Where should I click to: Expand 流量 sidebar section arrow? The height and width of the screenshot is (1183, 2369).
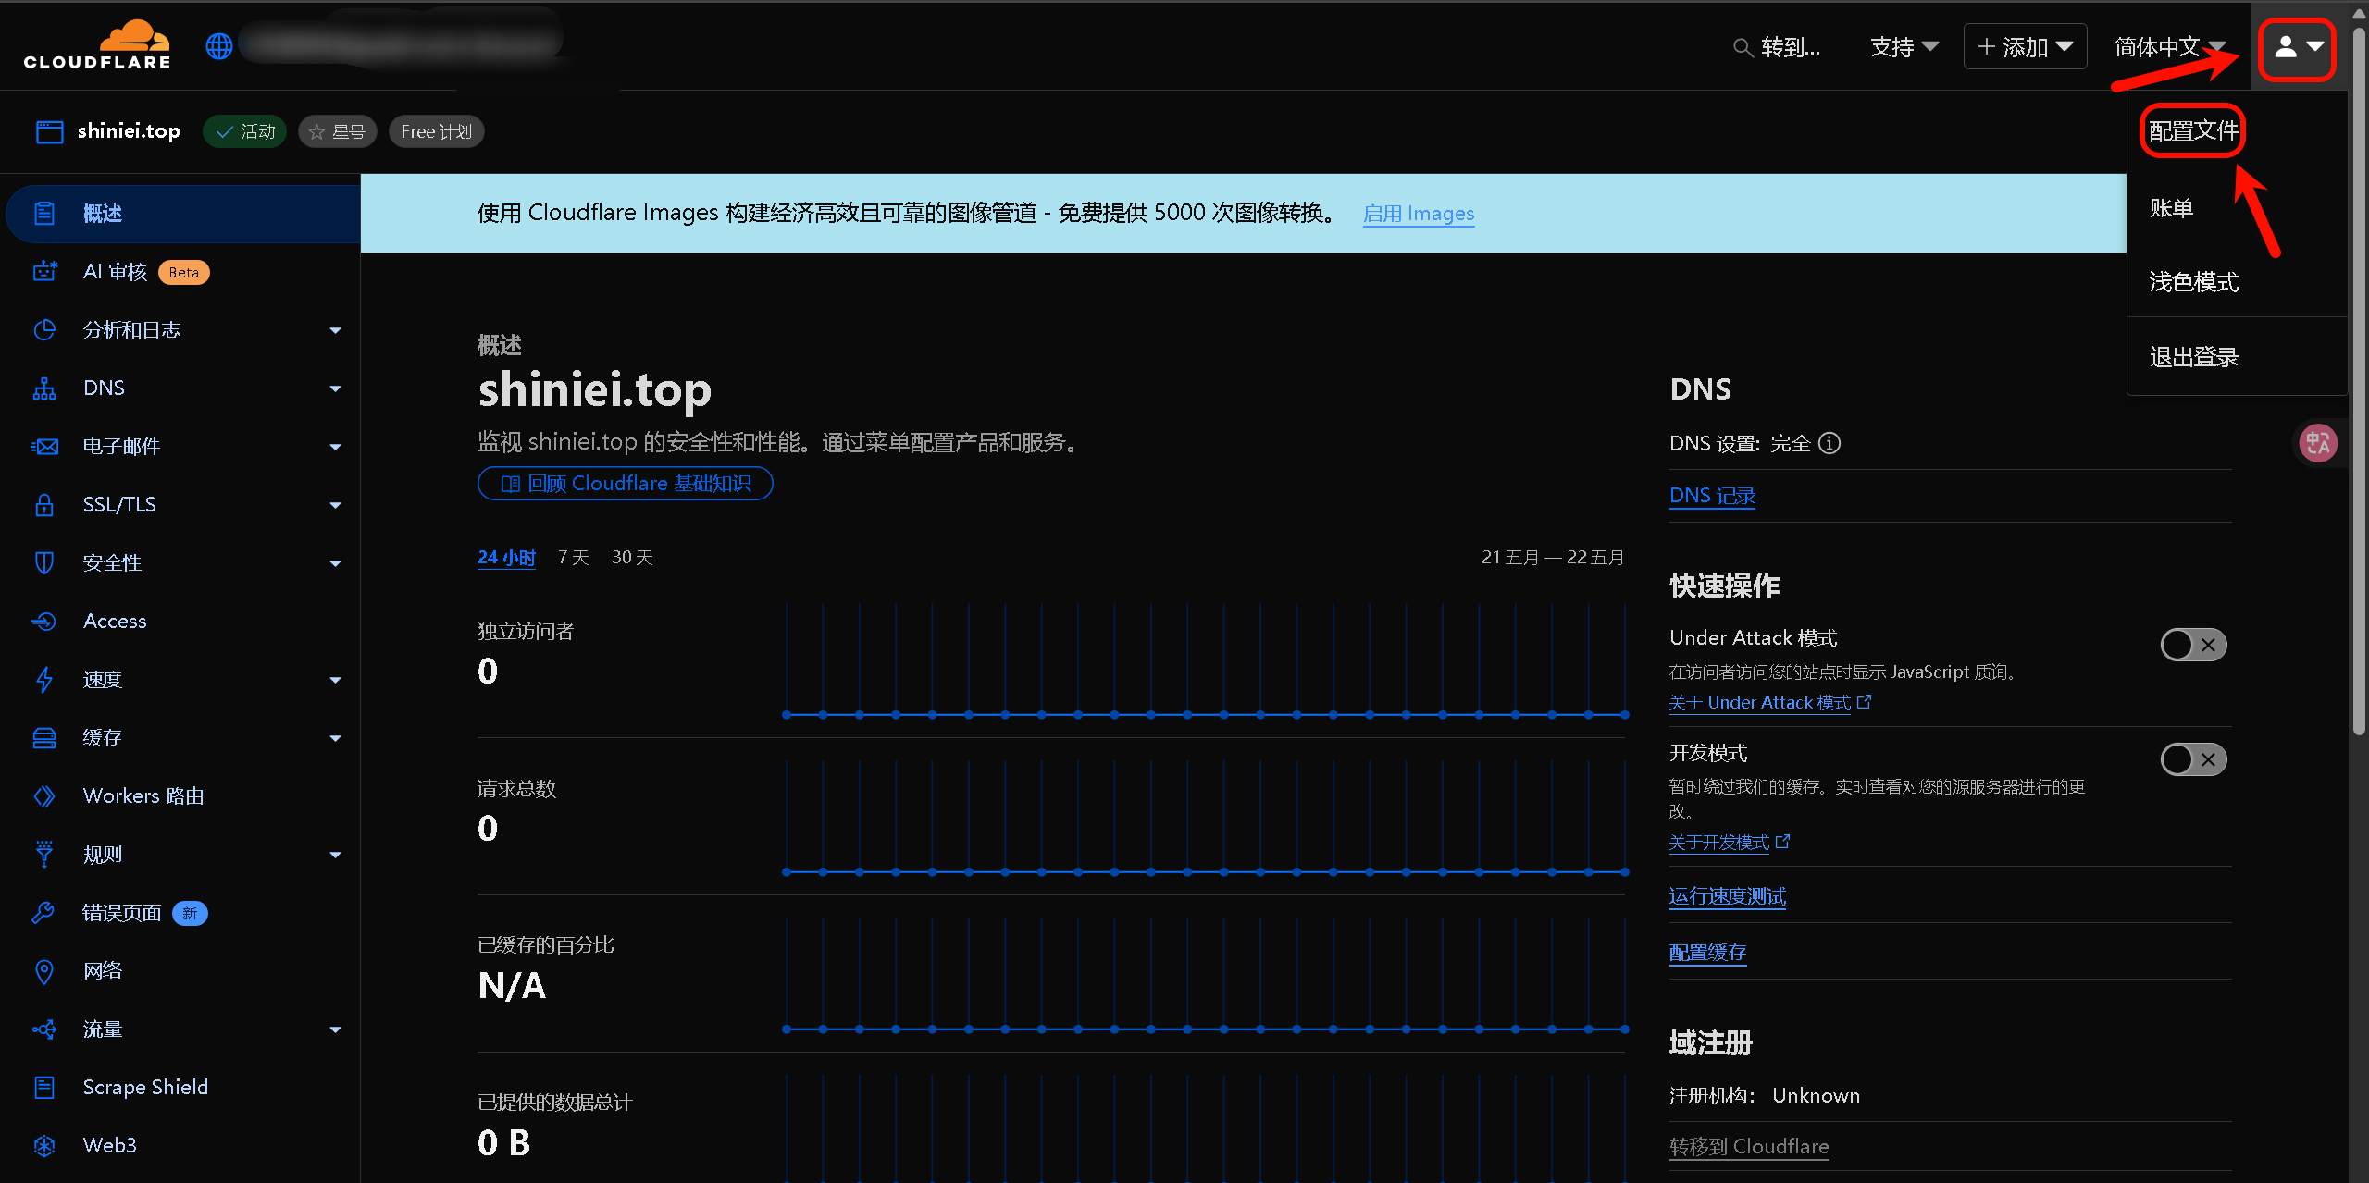coord(335,1029)
